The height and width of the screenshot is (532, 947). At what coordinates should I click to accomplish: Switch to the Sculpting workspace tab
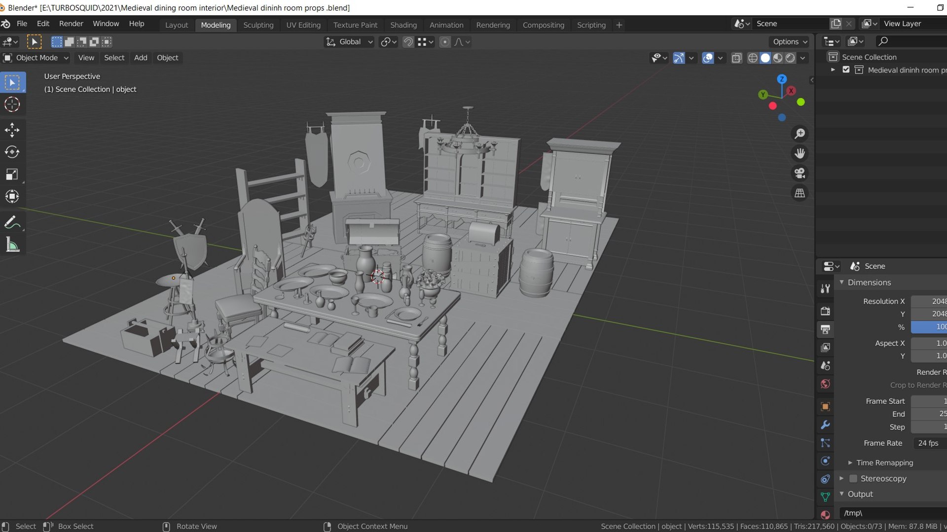pyautogui.click(x=258, y=25)
